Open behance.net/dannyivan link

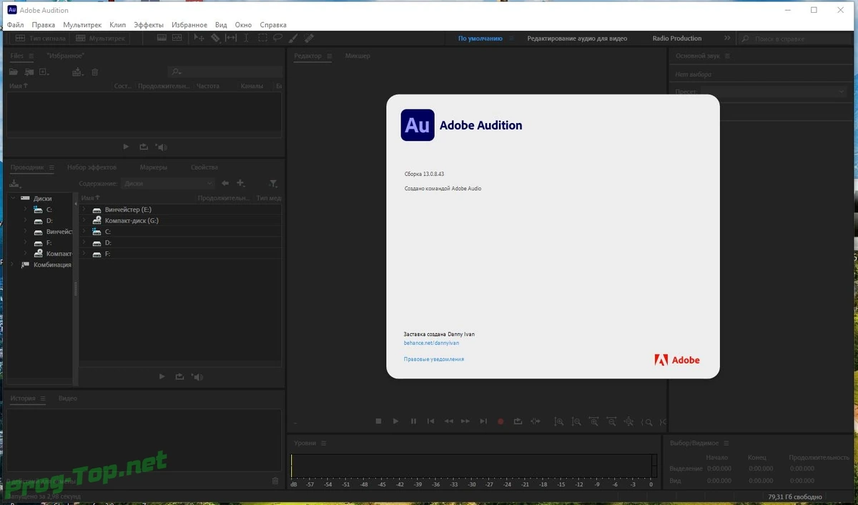click(x=432, y=343)
